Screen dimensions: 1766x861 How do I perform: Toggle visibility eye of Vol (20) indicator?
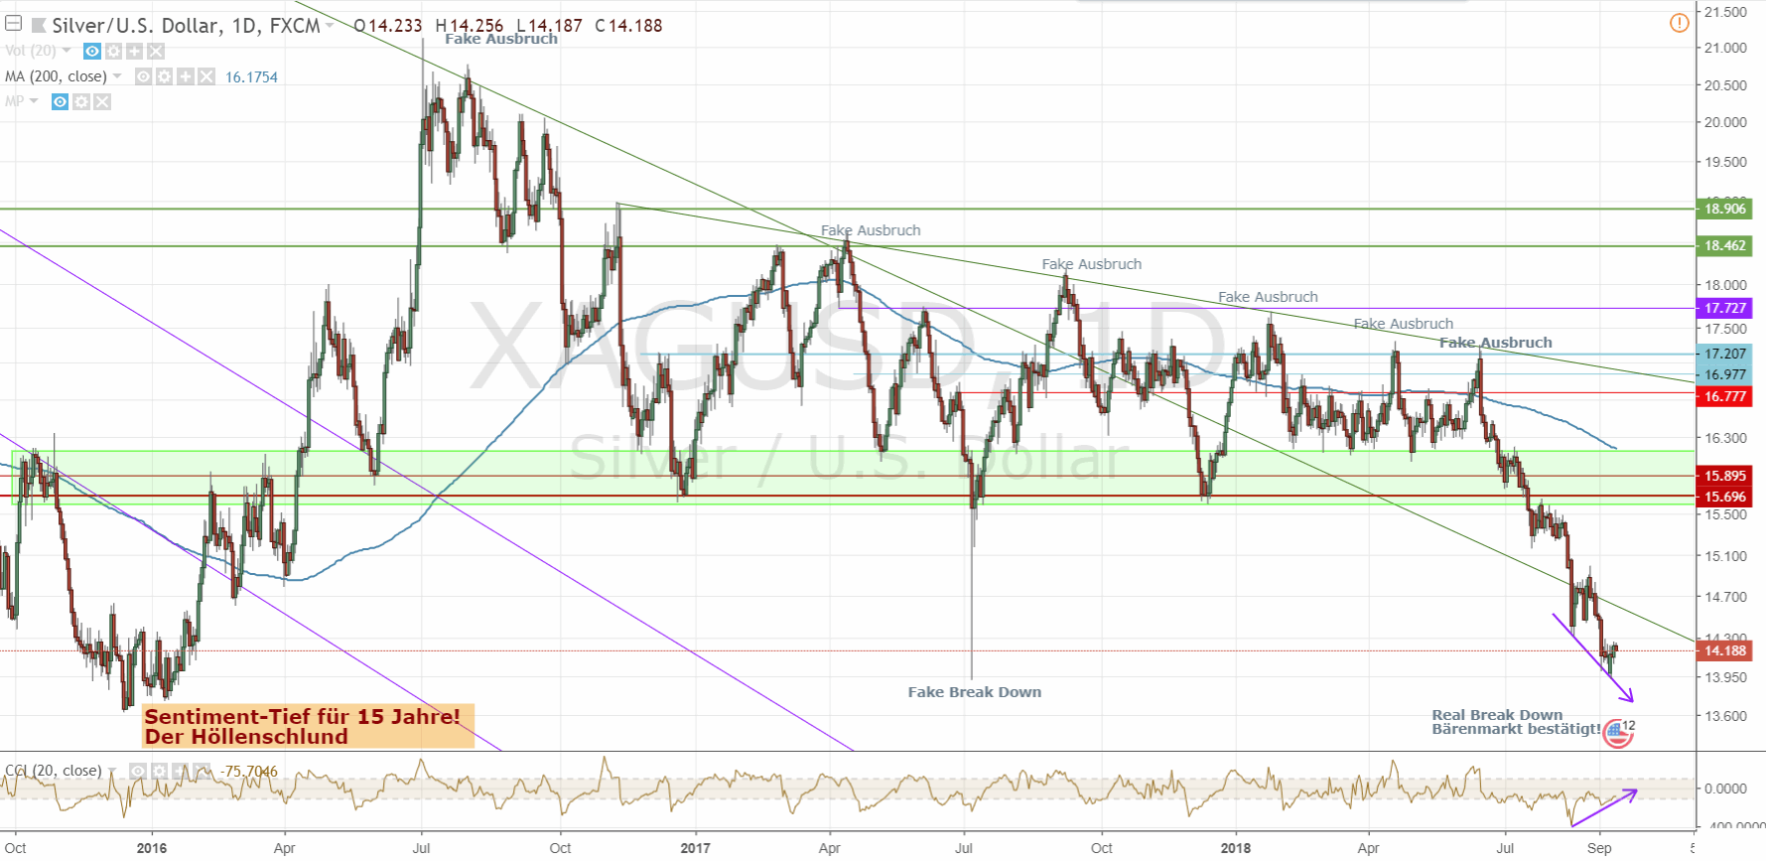coord(92,51)
